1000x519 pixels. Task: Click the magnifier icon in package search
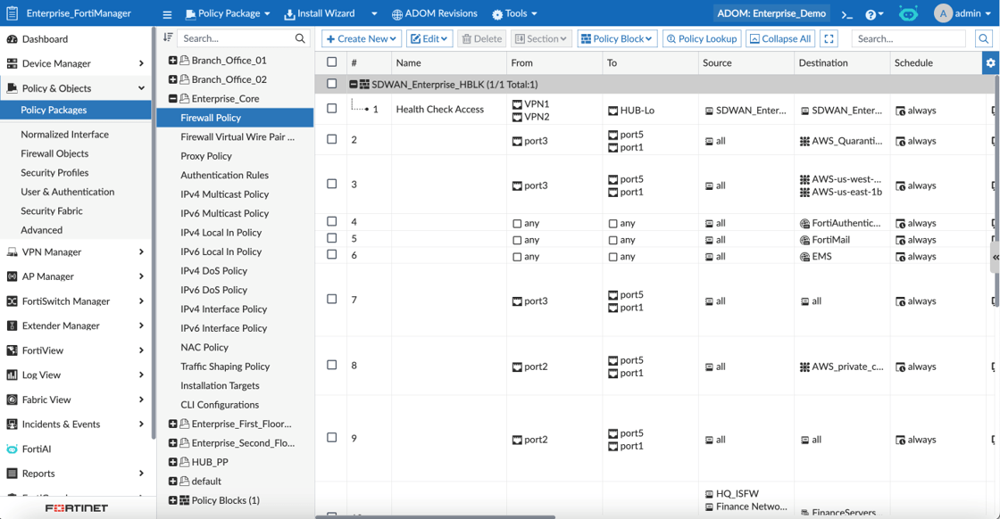click(x=300, y=39)
